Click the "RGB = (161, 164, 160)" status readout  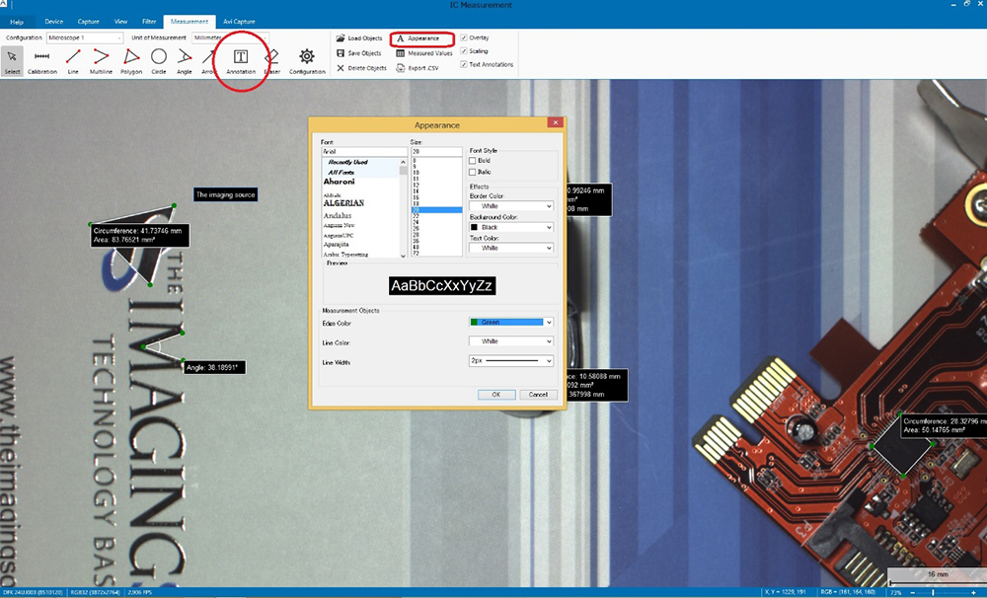click(848, 592)
